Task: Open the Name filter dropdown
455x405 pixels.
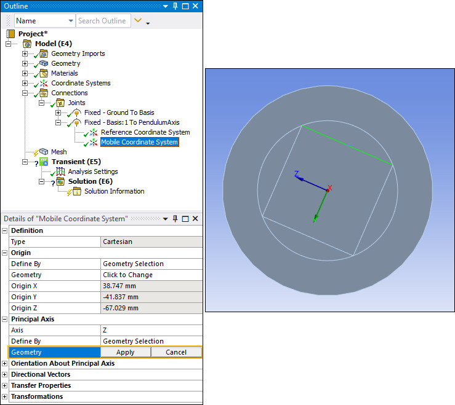Action: [x=70, y=21]
